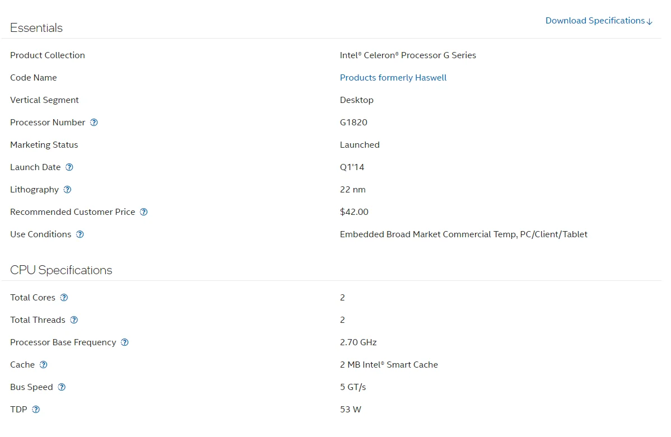This screenshot has height=437, width=671.
Task: Click the TDP info icon
Action: [x=36, y=410]
